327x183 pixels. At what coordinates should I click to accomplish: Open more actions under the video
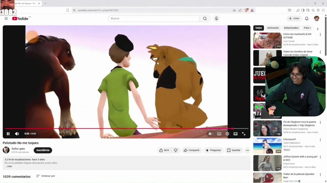click(247, 150)
